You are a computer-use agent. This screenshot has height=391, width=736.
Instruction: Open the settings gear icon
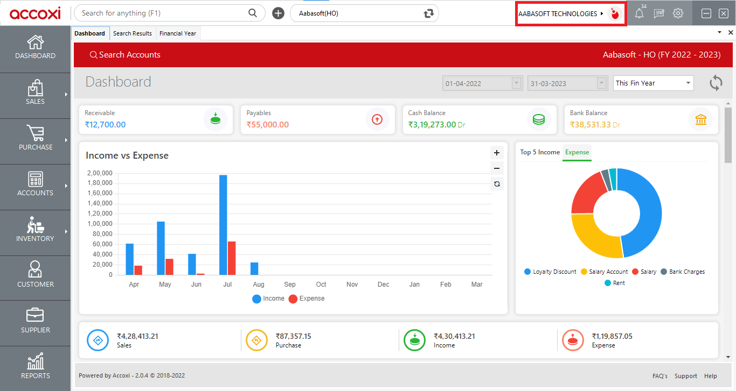(678, 13)
